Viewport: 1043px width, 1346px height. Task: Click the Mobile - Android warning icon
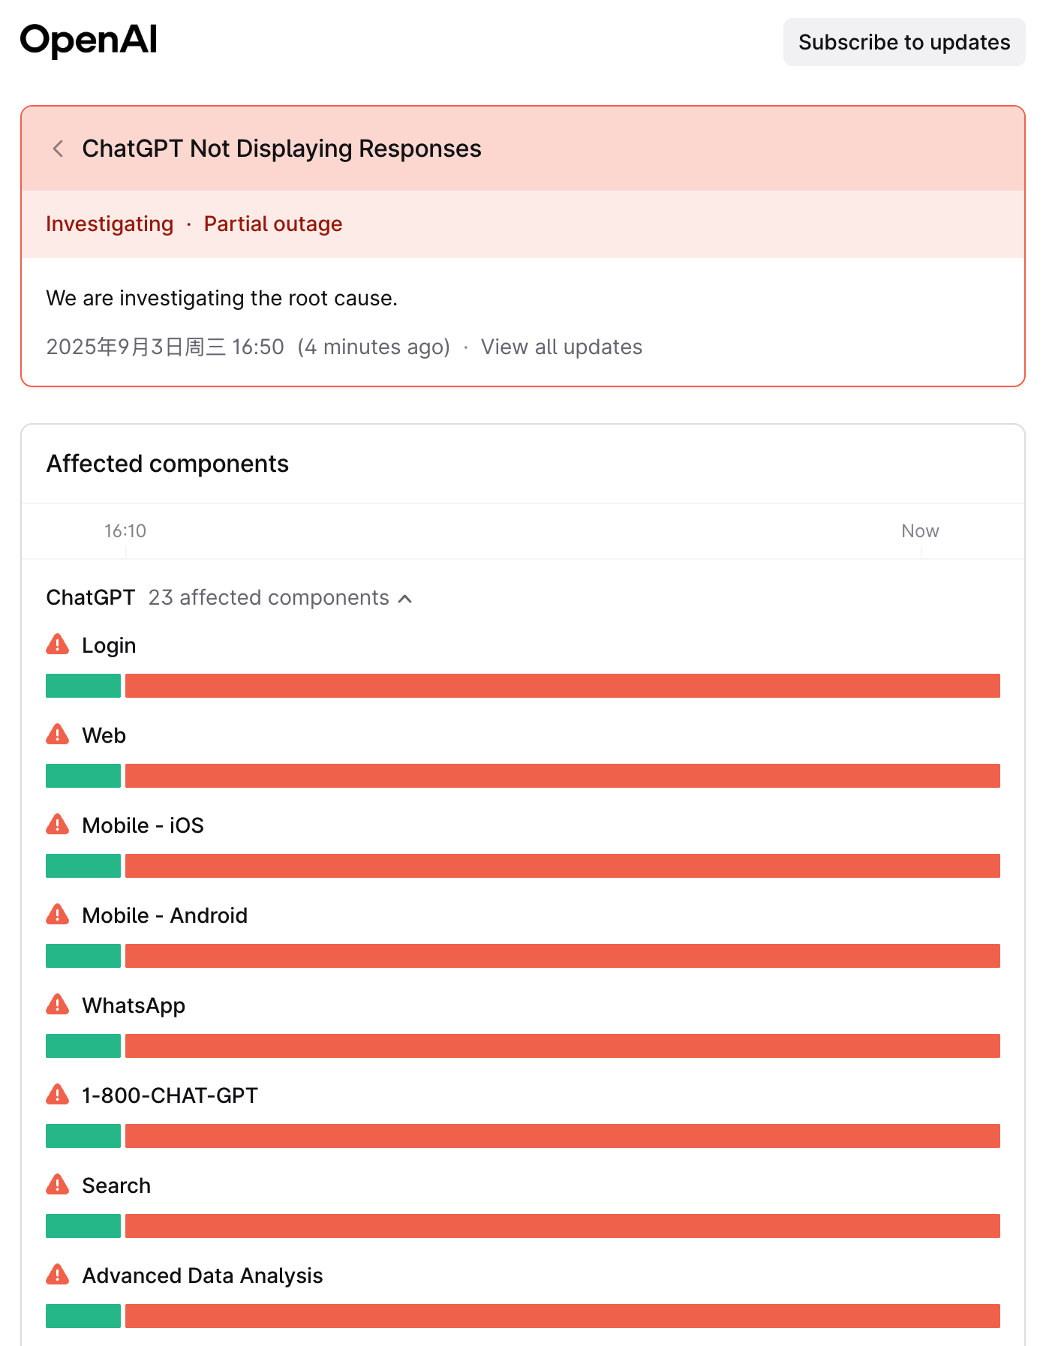point(58,915)
